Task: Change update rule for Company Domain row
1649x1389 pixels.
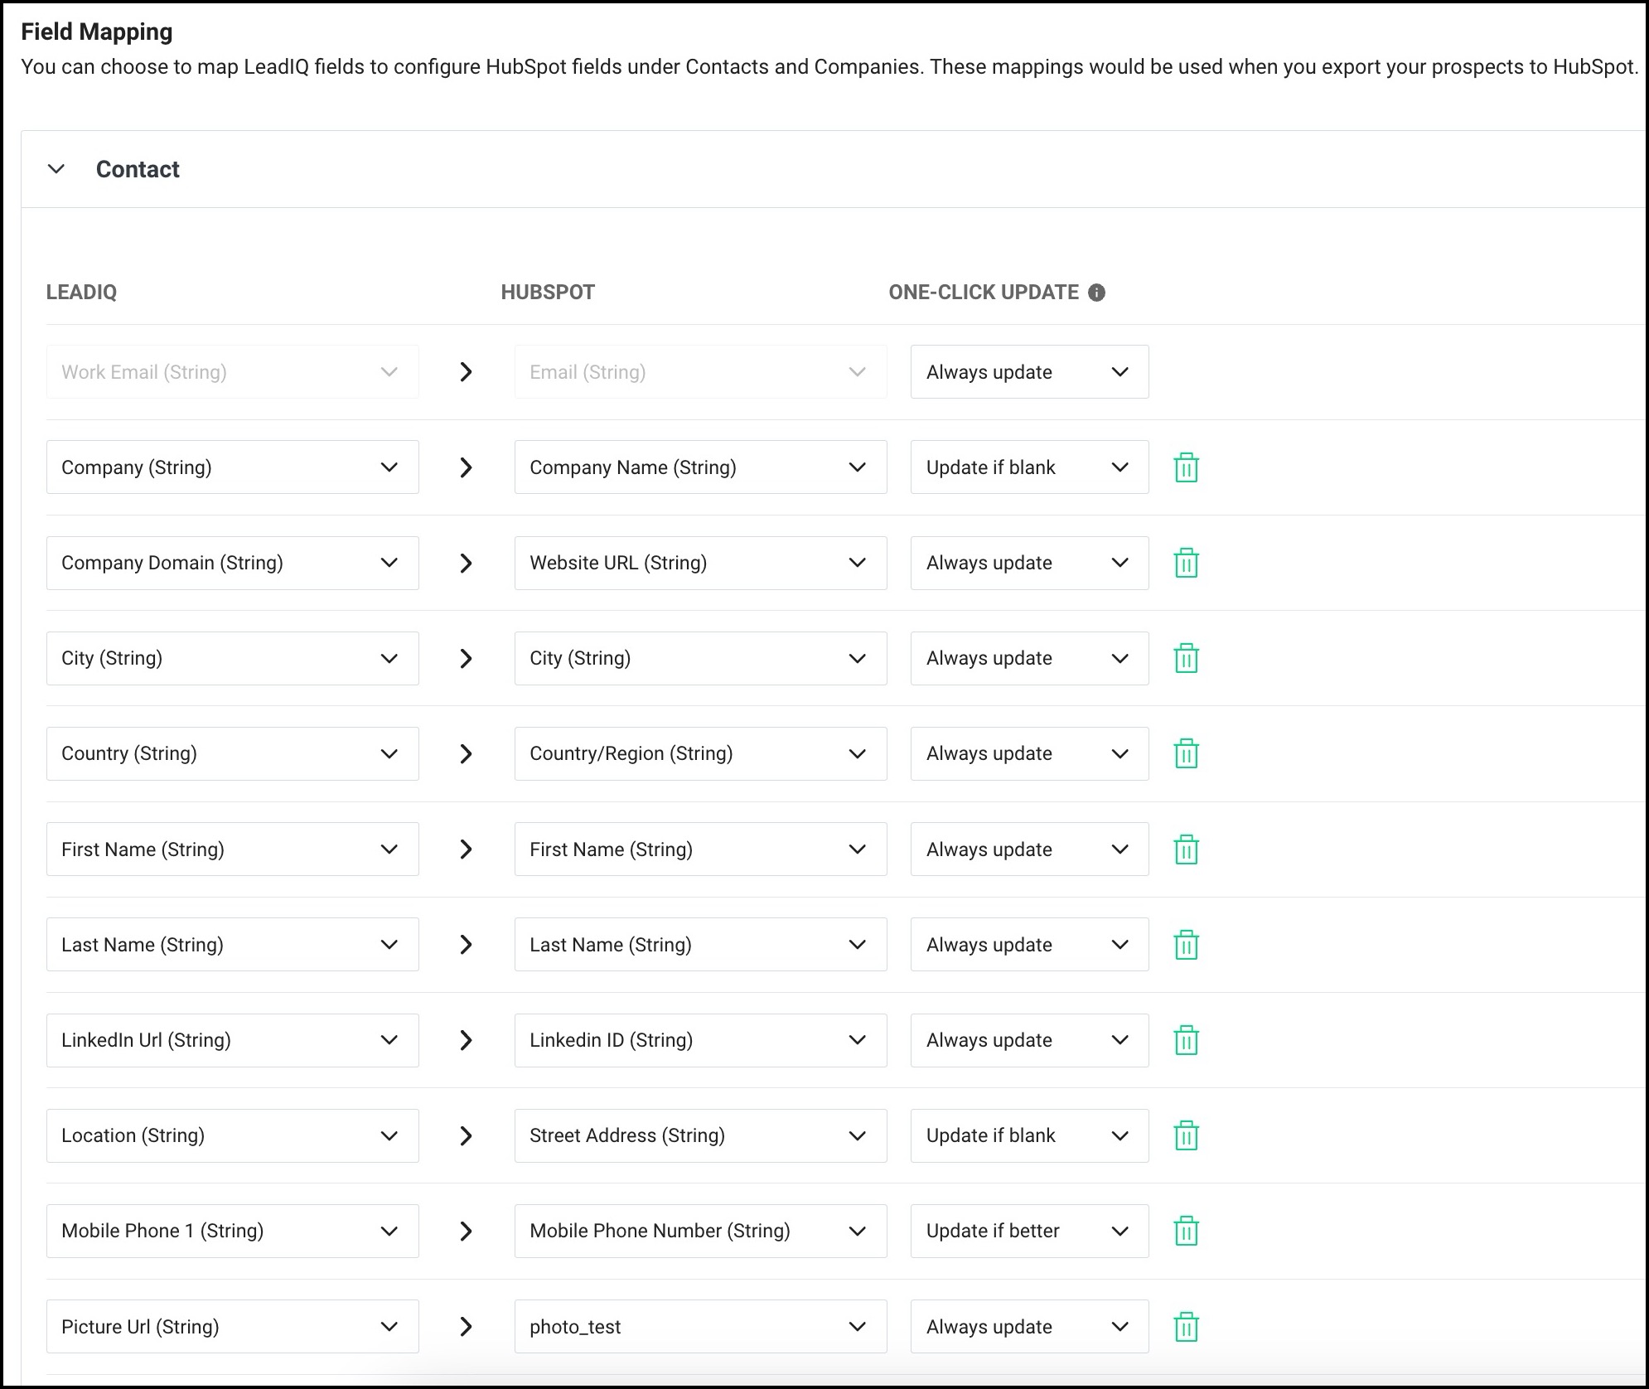Action: (x=1030, y=563)
